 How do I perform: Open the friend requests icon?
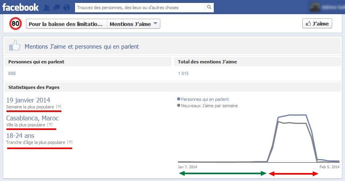tap(47, 8)
